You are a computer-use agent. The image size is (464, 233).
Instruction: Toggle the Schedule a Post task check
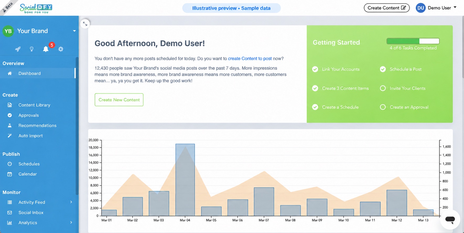tap(383, 69)
